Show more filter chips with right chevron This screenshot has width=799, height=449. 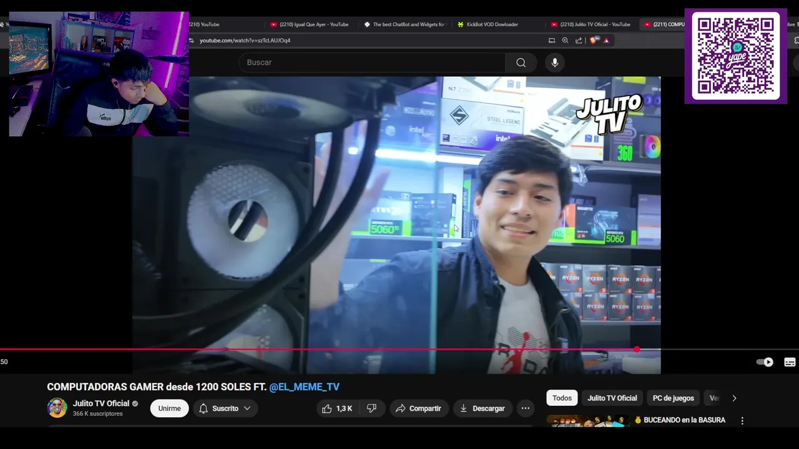click(734, 398)
